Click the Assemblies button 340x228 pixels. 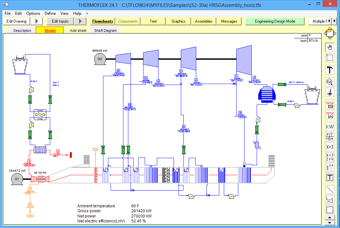point(204,21)
